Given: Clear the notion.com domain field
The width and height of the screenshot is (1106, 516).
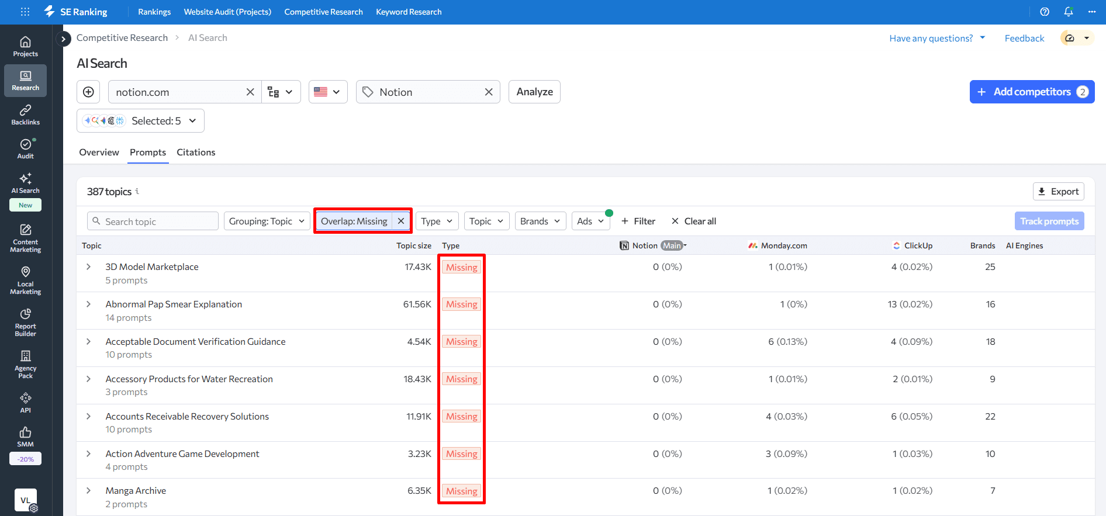Looking at the screenshot, I should tap(250, 92).
